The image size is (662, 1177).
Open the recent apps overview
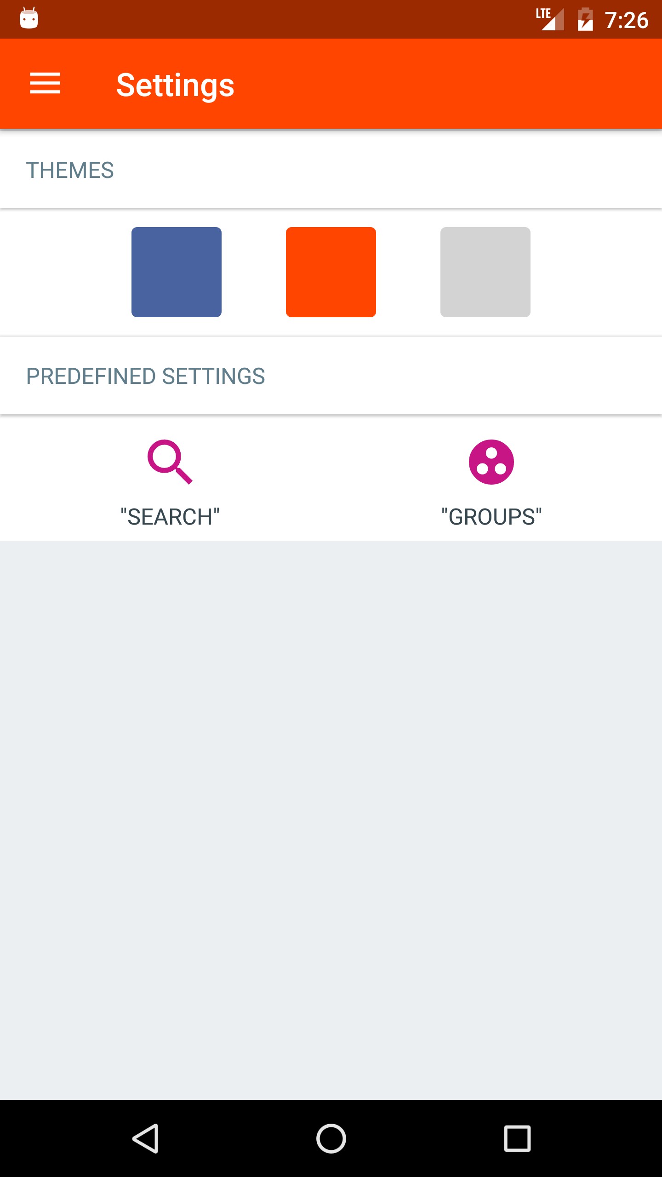517,1138
